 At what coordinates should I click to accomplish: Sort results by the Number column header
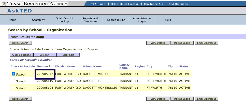point(42,67)
